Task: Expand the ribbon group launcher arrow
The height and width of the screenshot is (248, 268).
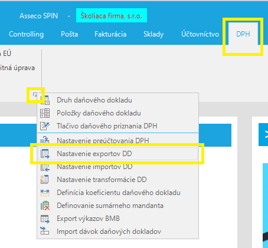Action: tap(35, 95)
